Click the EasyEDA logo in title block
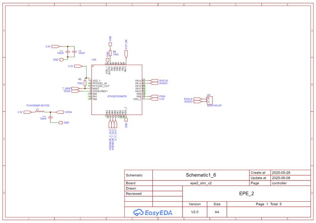The height and width of the screenshot is (223, 316). pyautogui.click(x=153, y=212)
